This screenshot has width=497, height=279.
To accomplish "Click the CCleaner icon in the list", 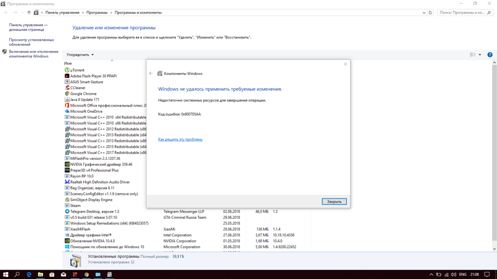I will (67, 87).
